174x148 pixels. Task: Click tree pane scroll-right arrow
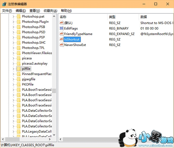click(x=50, y=139)
